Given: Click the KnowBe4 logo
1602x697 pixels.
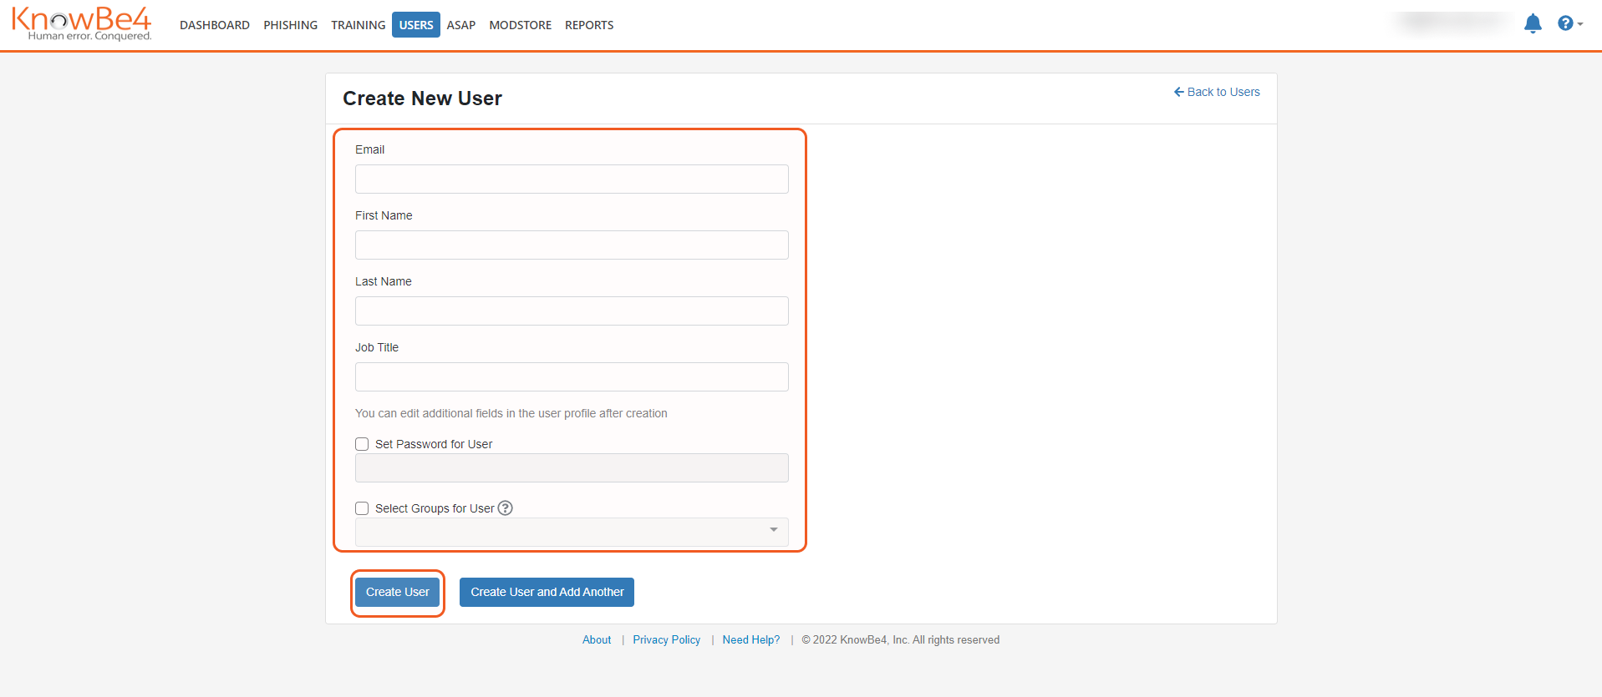Looking at the screenshot, I should [x=82, y=23].
